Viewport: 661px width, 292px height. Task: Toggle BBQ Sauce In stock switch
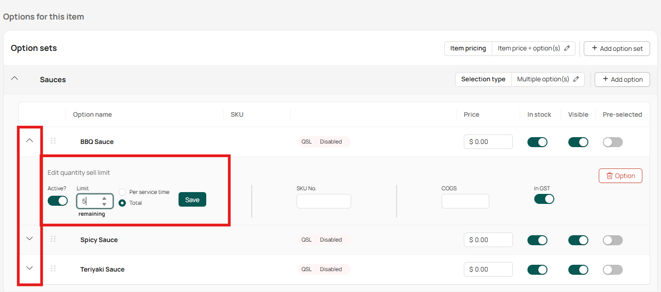pyautogui.click(x=537, y=142)
